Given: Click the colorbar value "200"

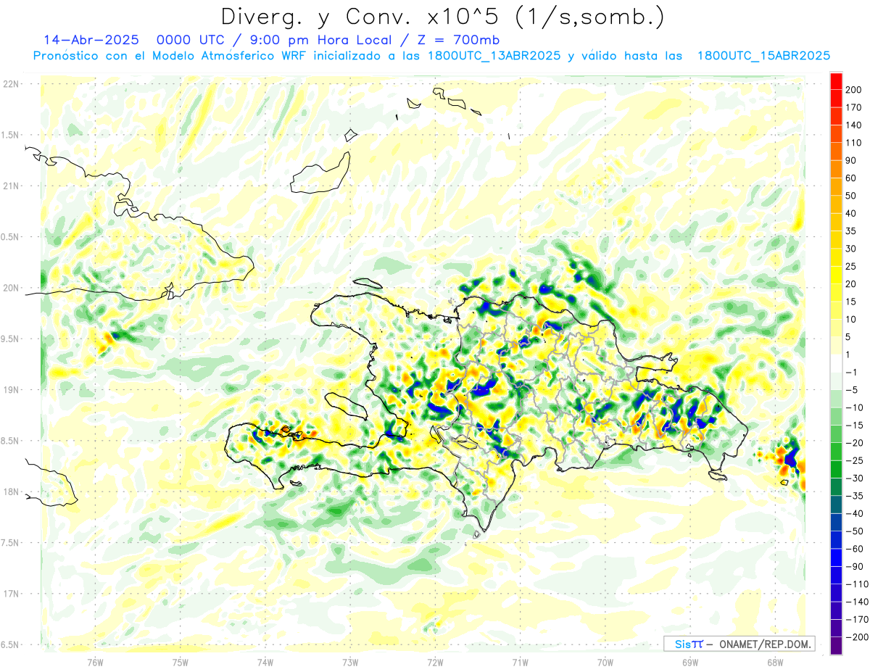Looking at the screenshot, I should click(853, 90).
